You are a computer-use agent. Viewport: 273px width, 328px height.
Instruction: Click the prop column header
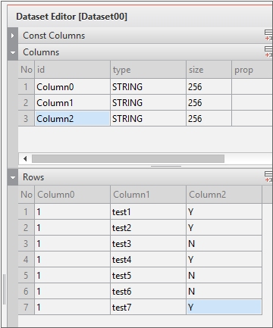click(x=252, y=70)
